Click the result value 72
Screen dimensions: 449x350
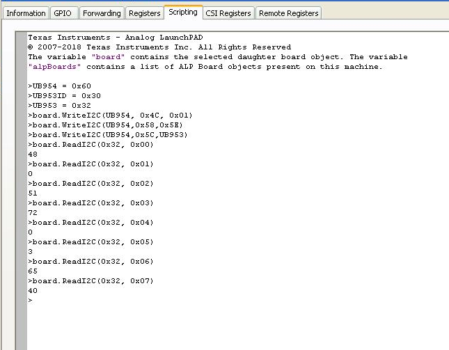tap(33, 213)
